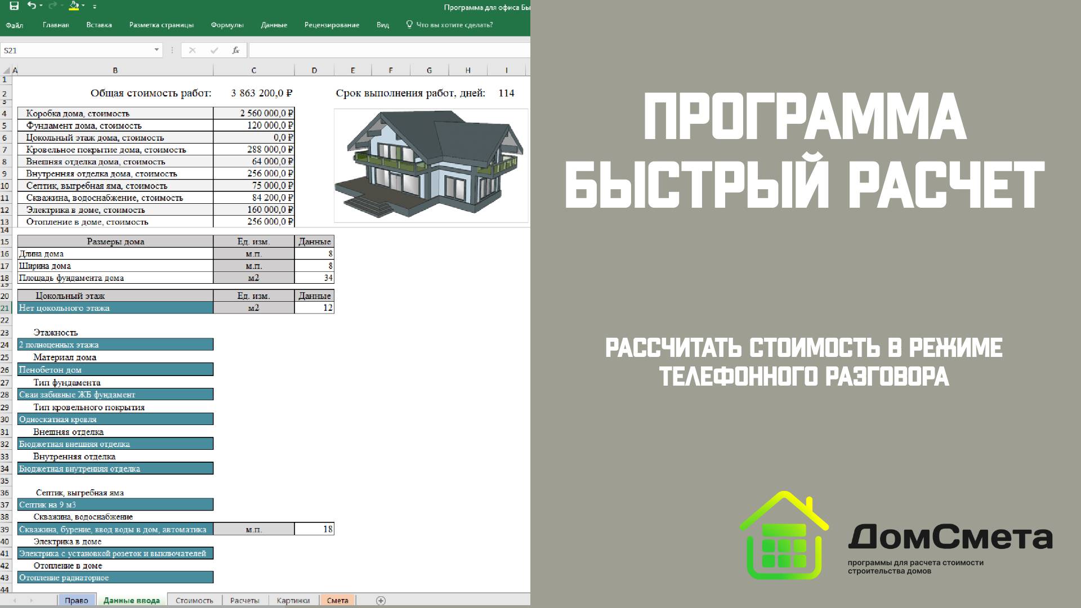
Task: Open the Name Box dropdown arrow
Action: [x=157, y=50]
